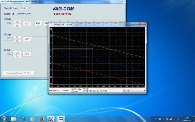The height and width of the screenshot is (122, 195).
Task: Click the Group 002 number field
Action: pos(8,54)
